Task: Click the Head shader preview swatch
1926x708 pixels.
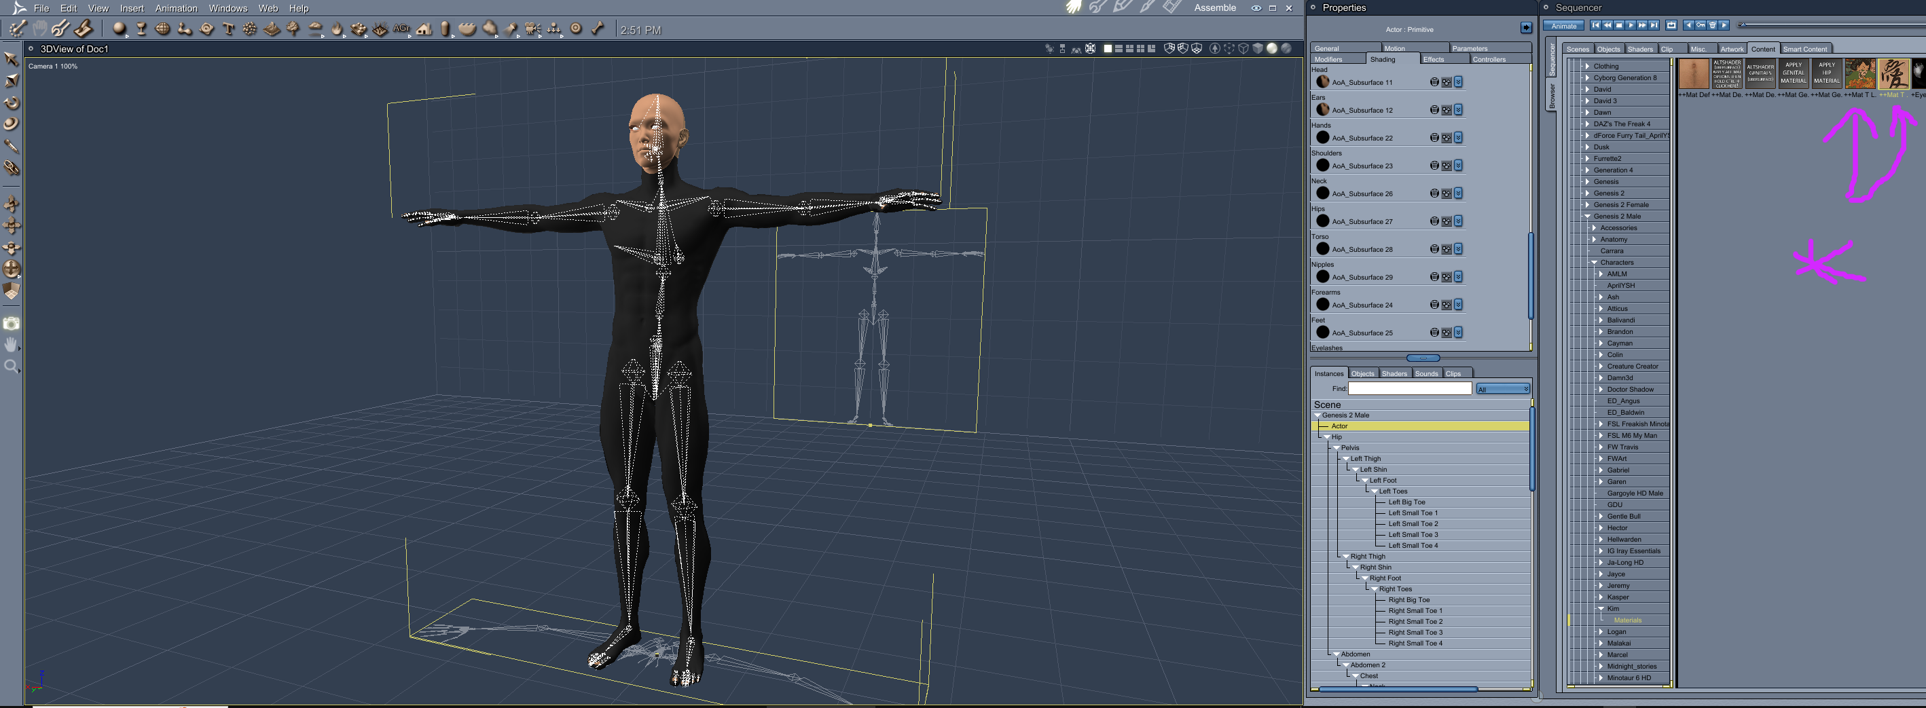Action: (1323, 82)
